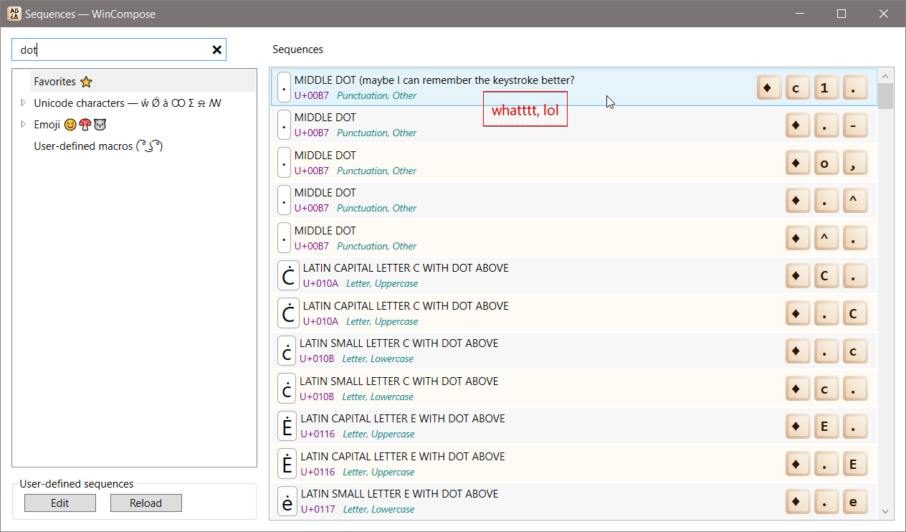This screenshot has width=906, height=532.
Task: Click the ė glyph box in the SMALL E row
Action: pyautogui.click(x=287, y=501)
